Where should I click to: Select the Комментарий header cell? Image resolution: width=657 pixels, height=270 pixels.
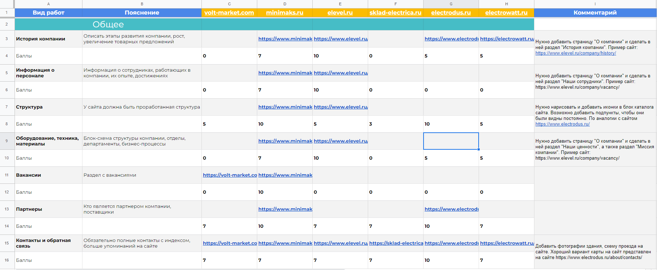point(595,13)
